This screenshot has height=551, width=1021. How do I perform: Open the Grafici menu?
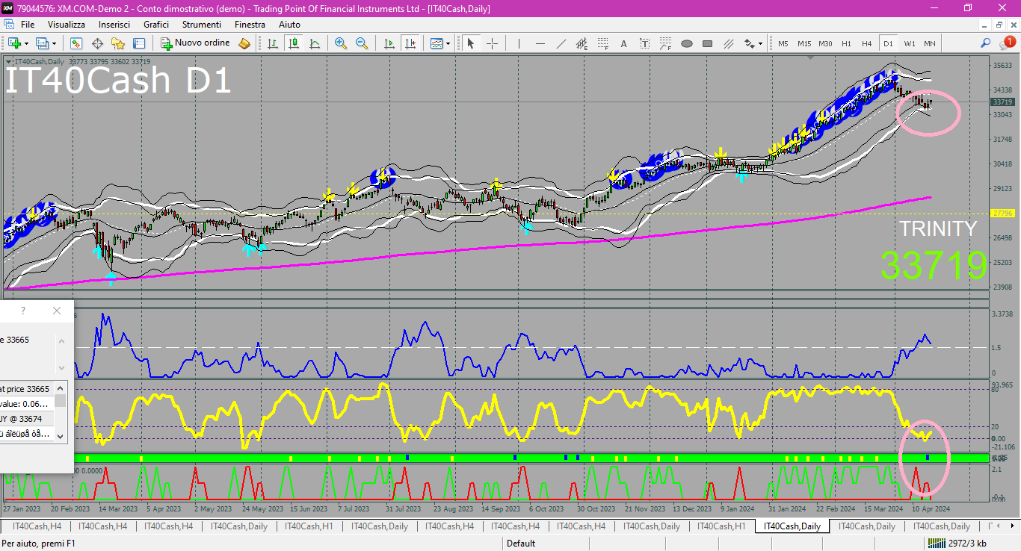point(156,25)
